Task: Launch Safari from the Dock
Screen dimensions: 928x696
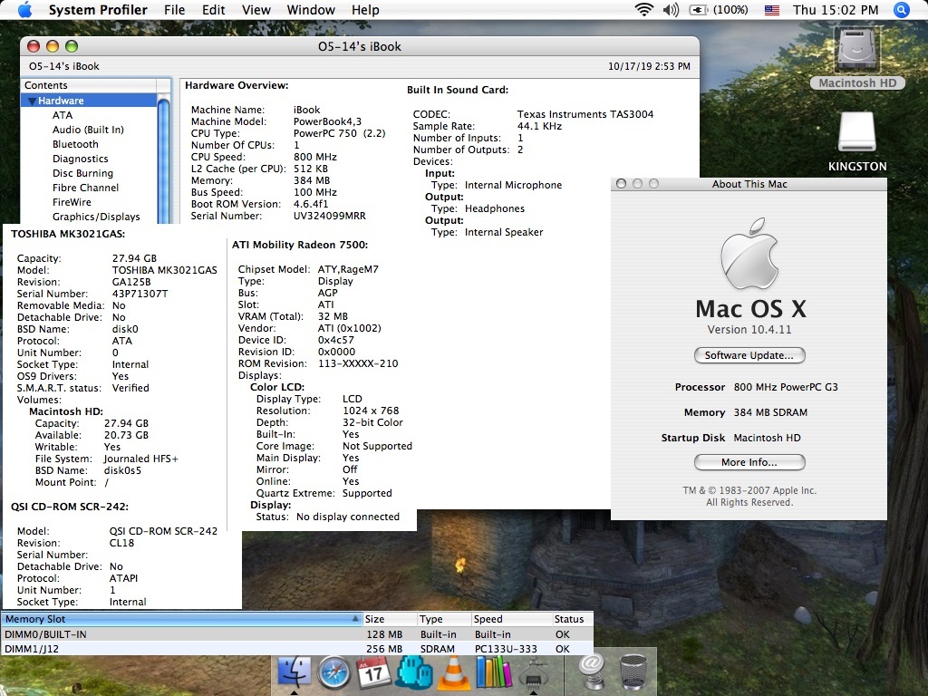Action: click(334, 672)
